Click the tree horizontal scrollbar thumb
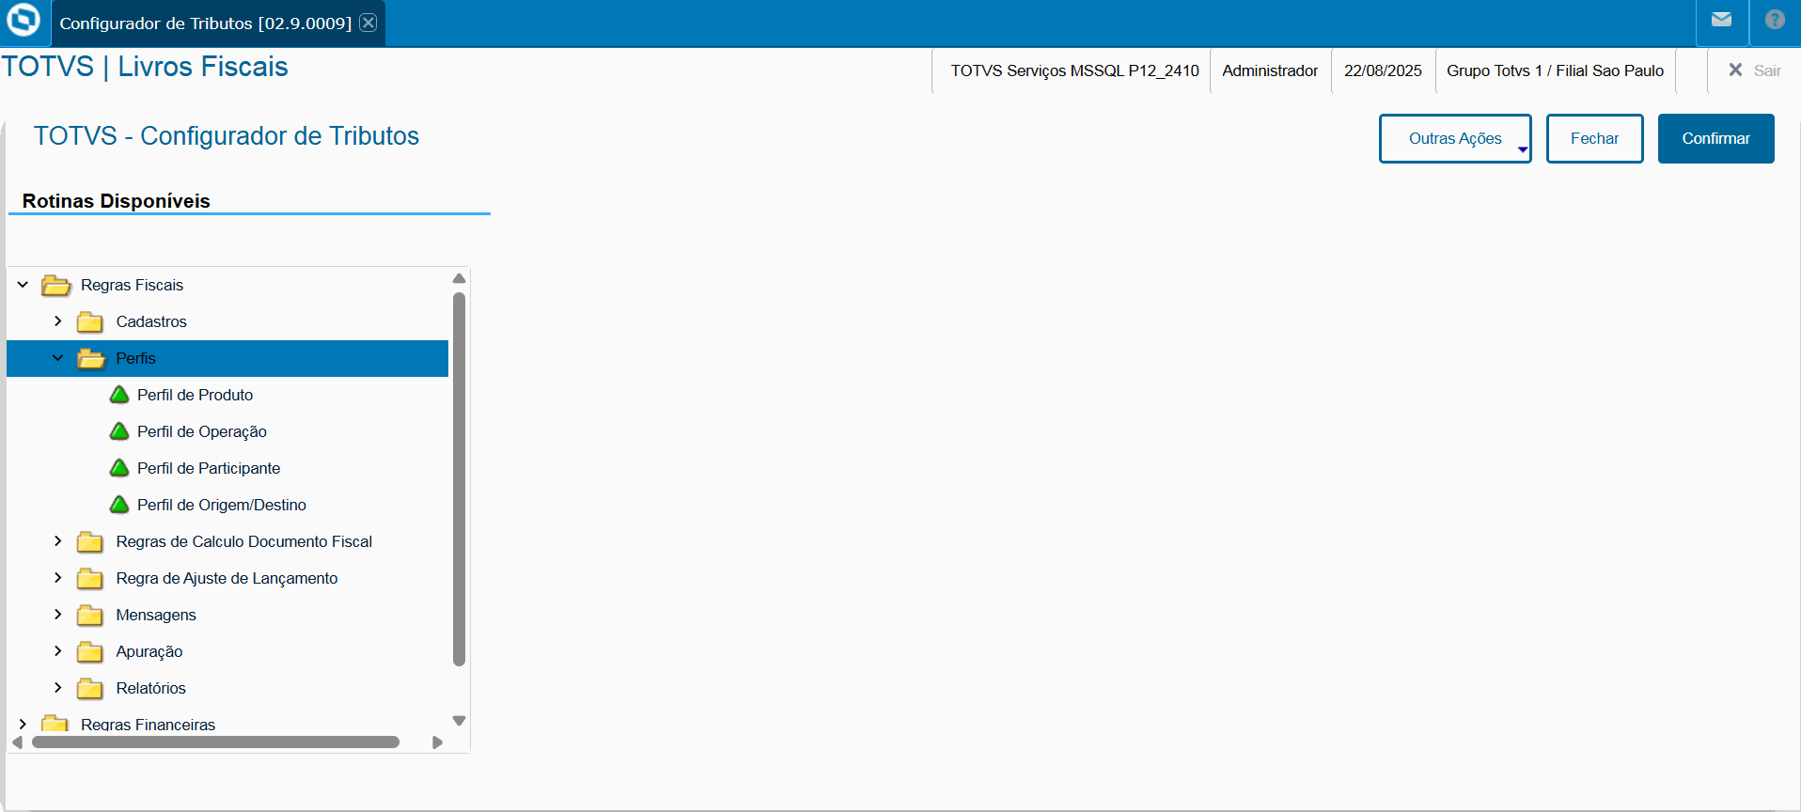Viewport: 1801px width, 812px height. [x=215, y=742]
